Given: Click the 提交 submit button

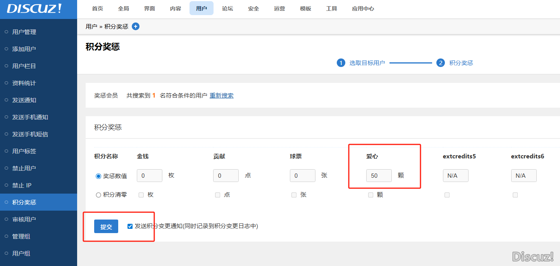Looking at the screenshot, I should [x=106, y=226].
